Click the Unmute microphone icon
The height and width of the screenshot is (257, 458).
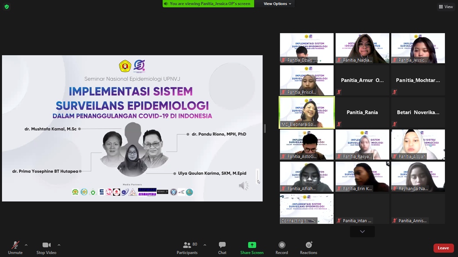(x=15, y=245)
